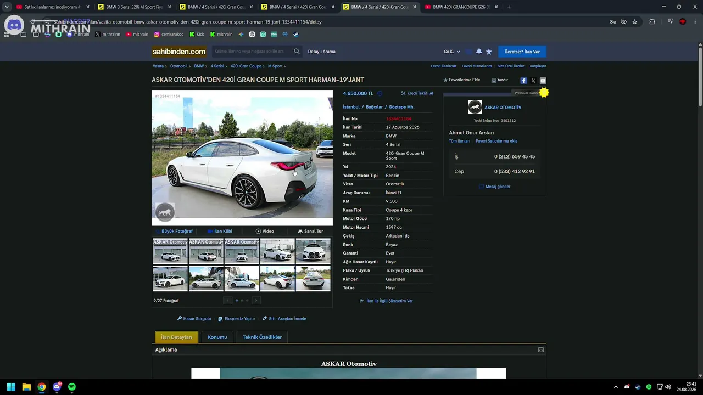Click the price history clock icon

(380, 93)
